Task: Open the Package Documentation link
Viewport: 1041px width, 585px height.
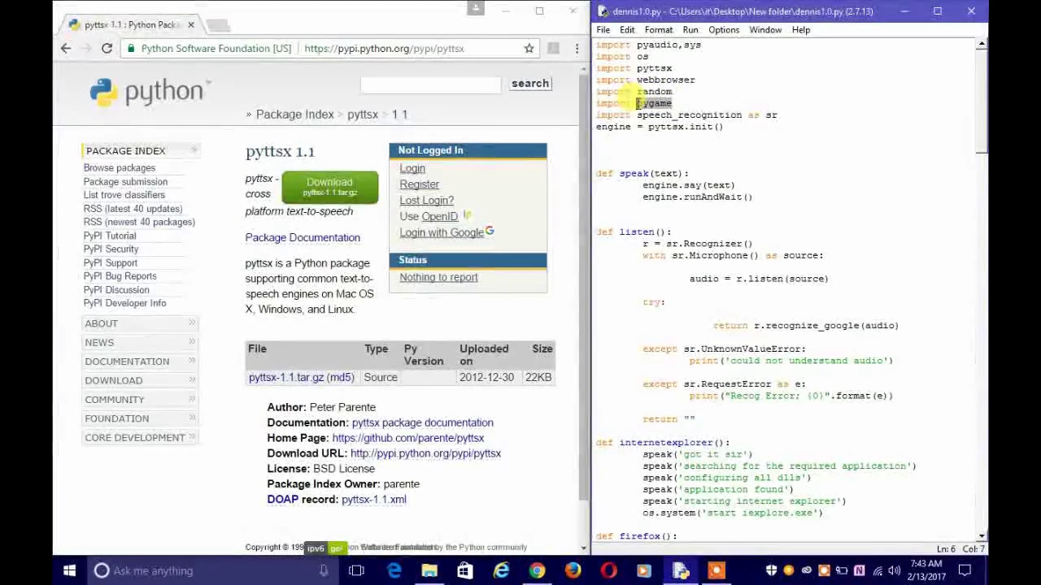Action: (303, 237)
